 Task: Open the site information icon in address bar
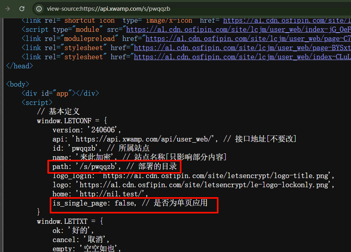39,8
